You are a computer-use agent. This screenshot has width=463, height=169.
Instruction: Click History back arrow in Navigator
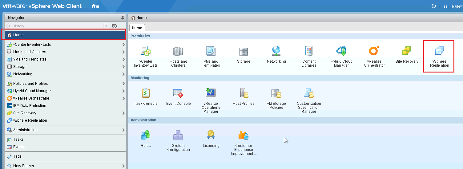tap(9, 26)
